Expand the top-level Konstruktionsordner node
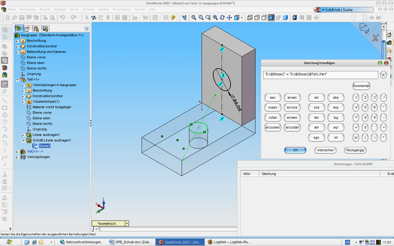Screen dimensions: 394x246 tap(18, 46)
